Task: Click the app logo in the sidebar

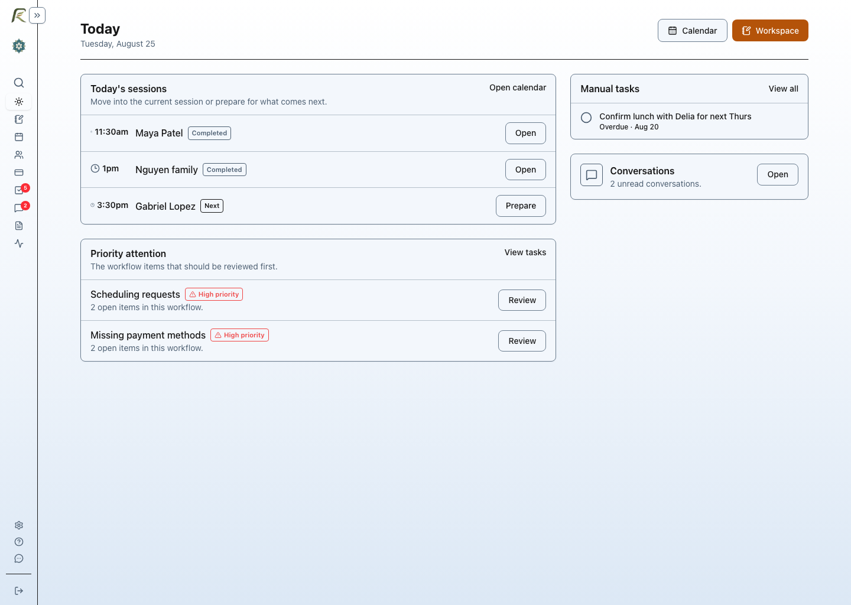Action: (19, 15)
